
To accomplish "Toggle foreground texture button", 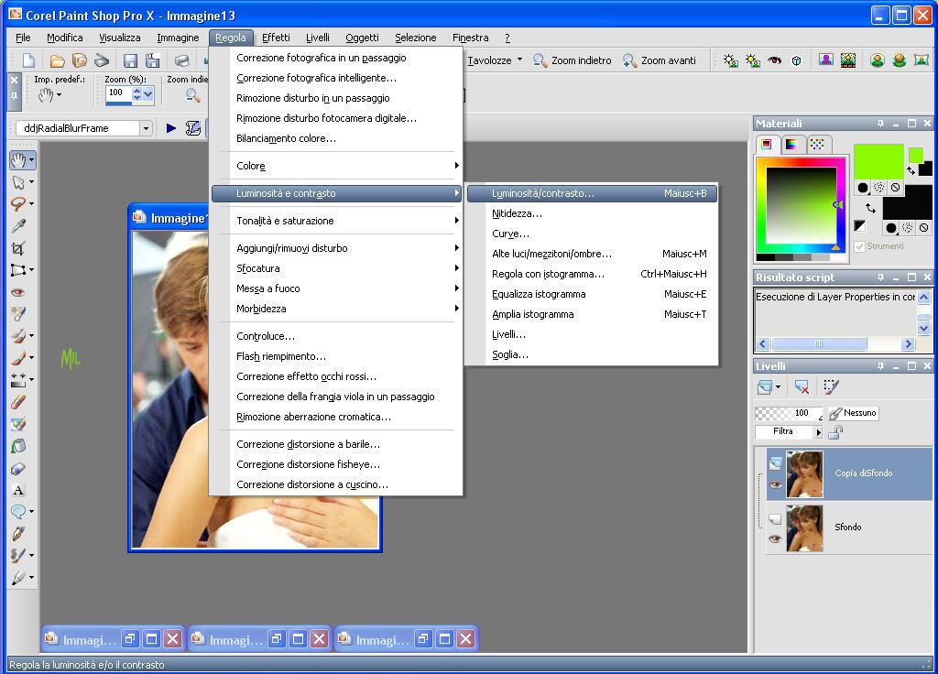I will click(878, 188).
